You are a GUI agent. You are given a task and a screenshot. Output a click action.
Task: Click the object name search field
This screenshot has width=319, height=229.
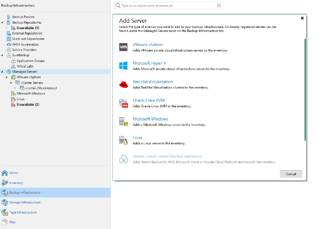(x=168, y=6)
